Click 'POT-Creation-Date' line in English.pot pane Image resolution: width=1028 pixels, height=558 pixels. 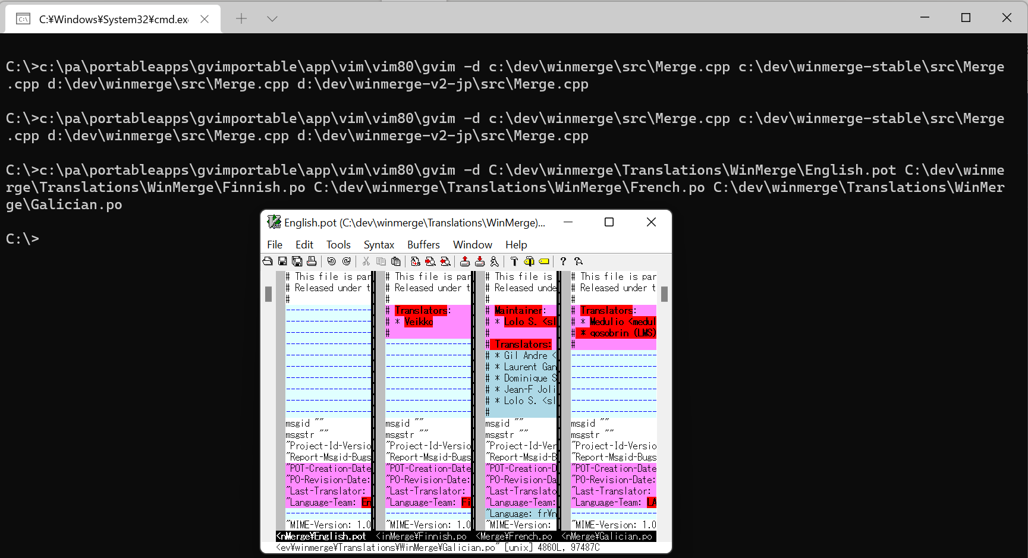[x=328, y=468]
